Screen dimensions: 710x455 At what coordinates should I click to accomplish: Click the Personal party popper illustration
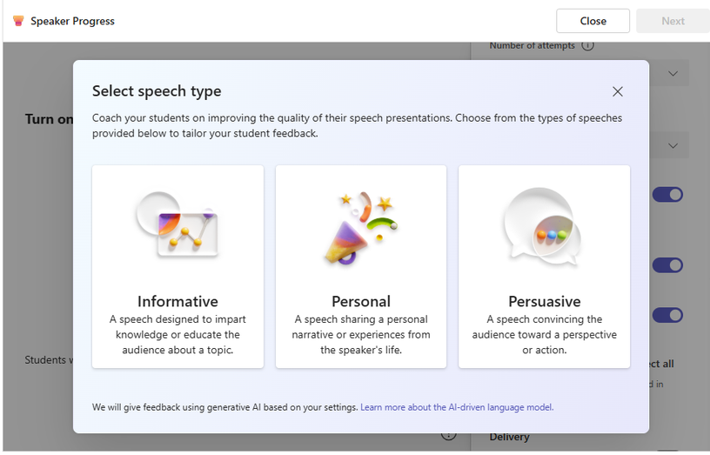pos(361,228)
